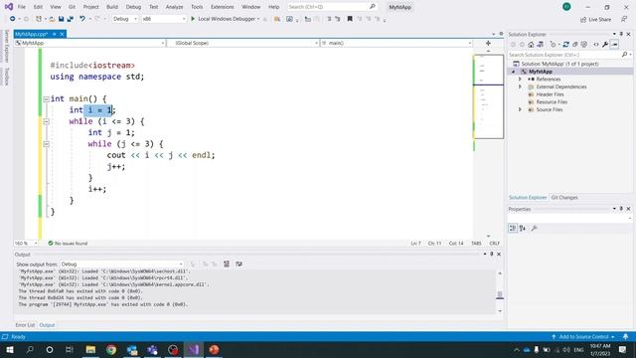
Task: Open the MyfstApp project scope dropdown
Action: pyautogui.click(x=89, y=43)
